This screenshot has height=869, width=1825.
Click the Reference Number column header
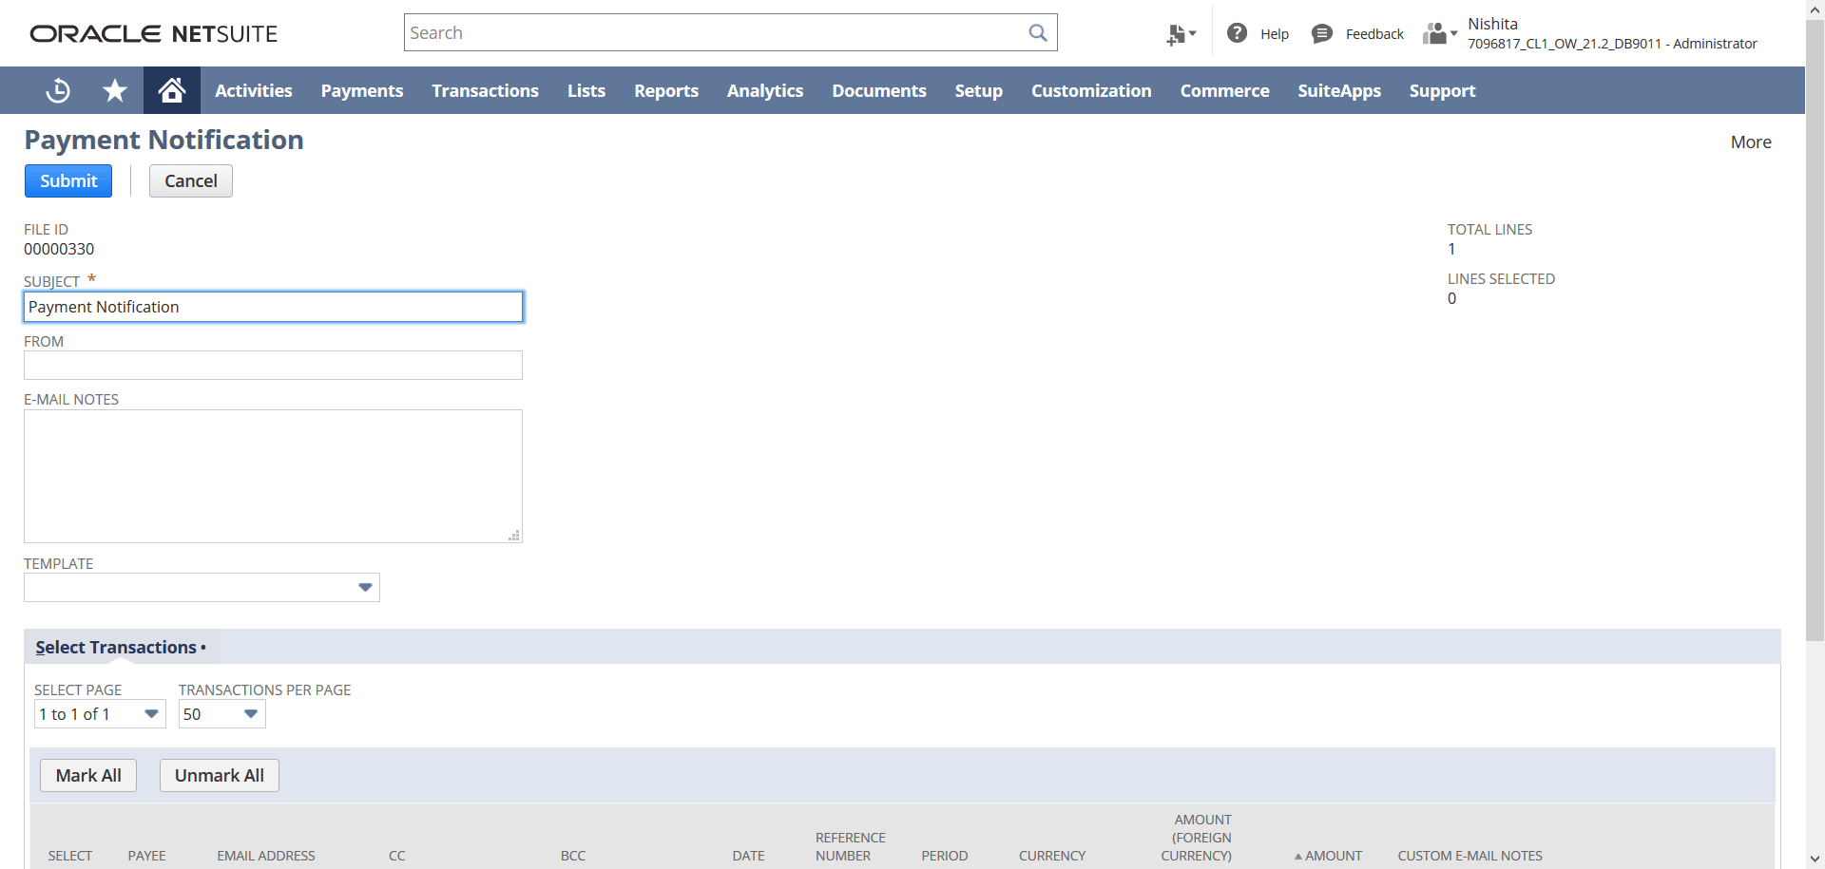point(850,846)
